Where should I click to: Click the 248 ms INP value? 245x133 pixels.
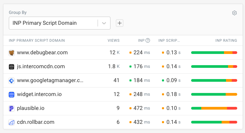(x=142, y=94)
